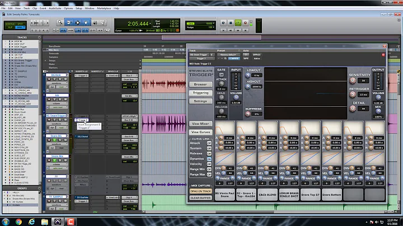Image resolution: width=403 pixels, height=226 pixels.
Task: Click the Fast Forward transport button
Action: (238, 30)
